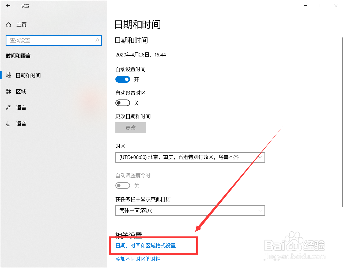Click the 设置 gear label in title bar
This screenshot has width=344, height=268.
25,5
